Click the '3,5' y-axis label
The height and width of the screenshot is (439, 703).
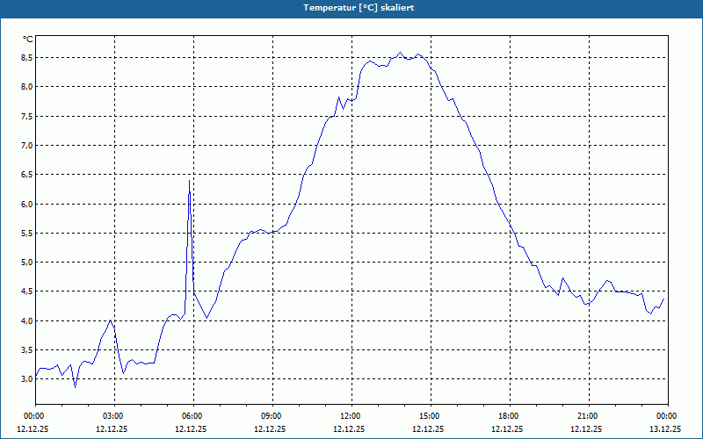(27, 349)
